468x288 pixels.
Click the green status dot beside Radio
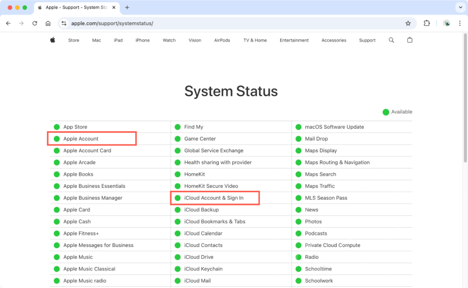click(298, 257)
